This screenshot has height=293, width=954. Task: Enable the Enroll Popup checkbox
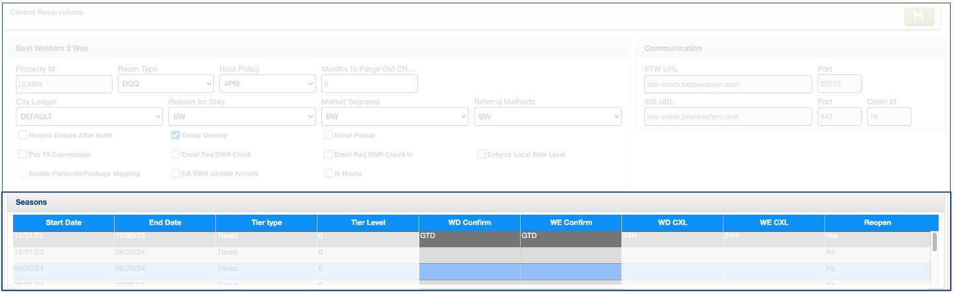click(x=329, y=135)
